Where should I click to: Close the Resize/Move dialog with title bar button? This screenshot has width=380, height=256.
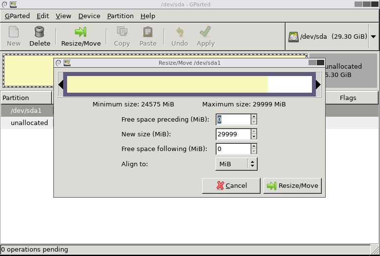(320, 63)
